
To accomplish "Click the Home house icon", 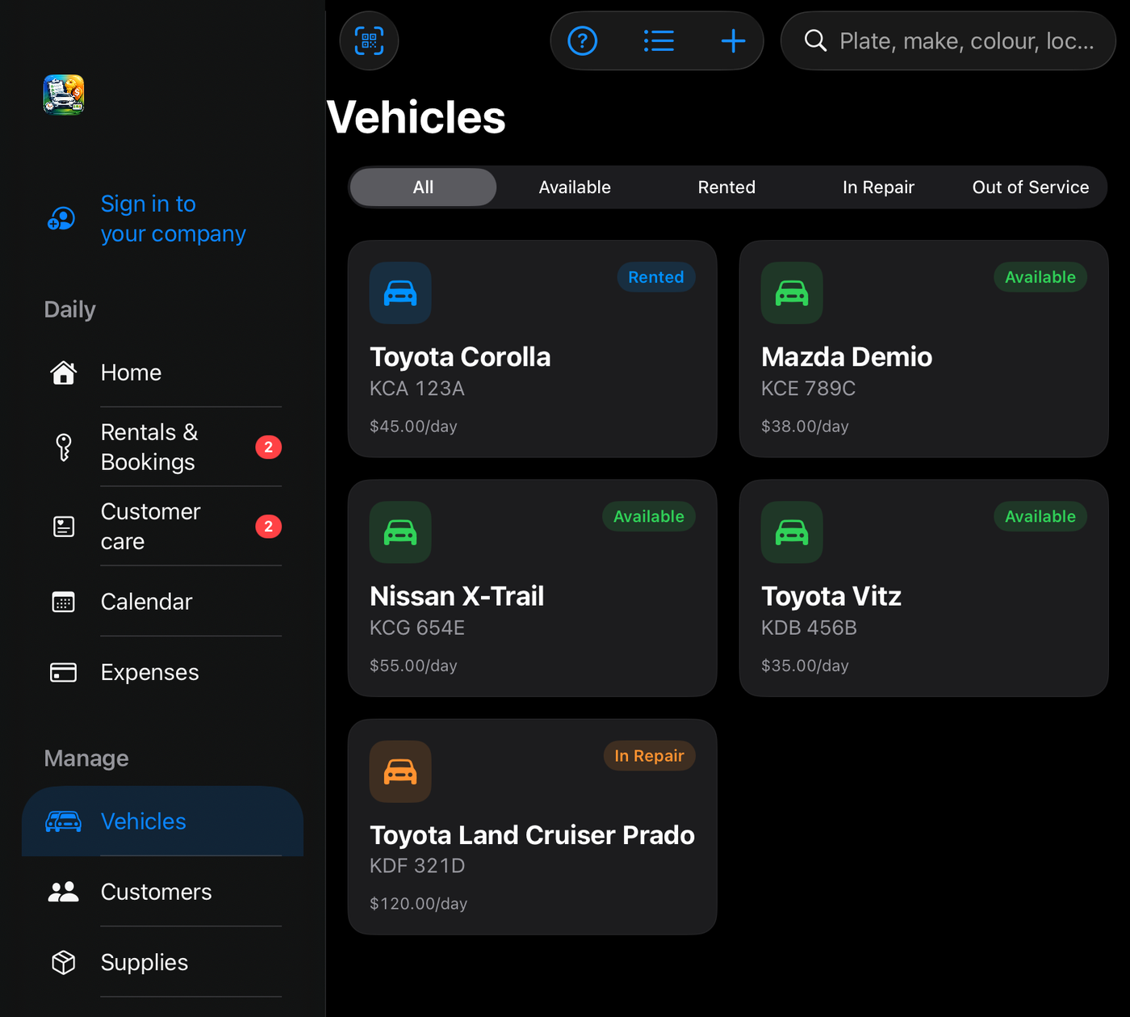I will [63, 372].
